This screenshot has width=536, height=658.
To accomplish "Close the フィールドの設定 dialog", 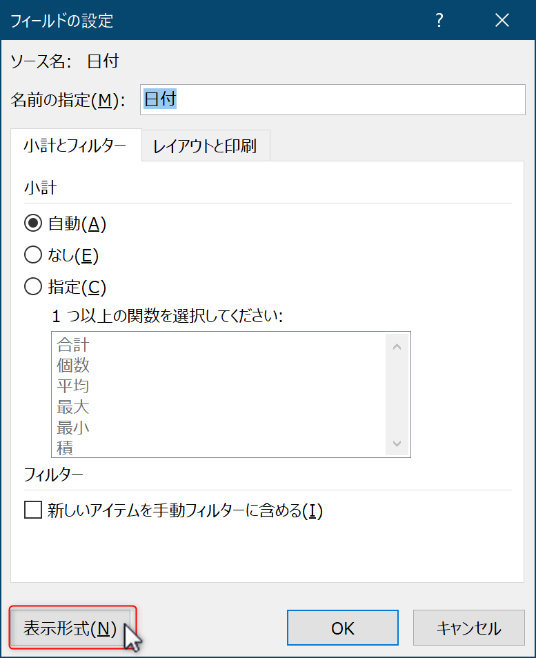I will pos(502,20).
